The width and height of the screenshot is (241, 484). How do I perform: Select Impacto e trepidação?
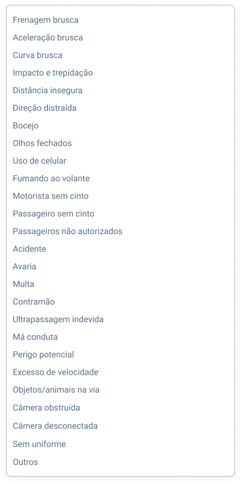[120, 73]
